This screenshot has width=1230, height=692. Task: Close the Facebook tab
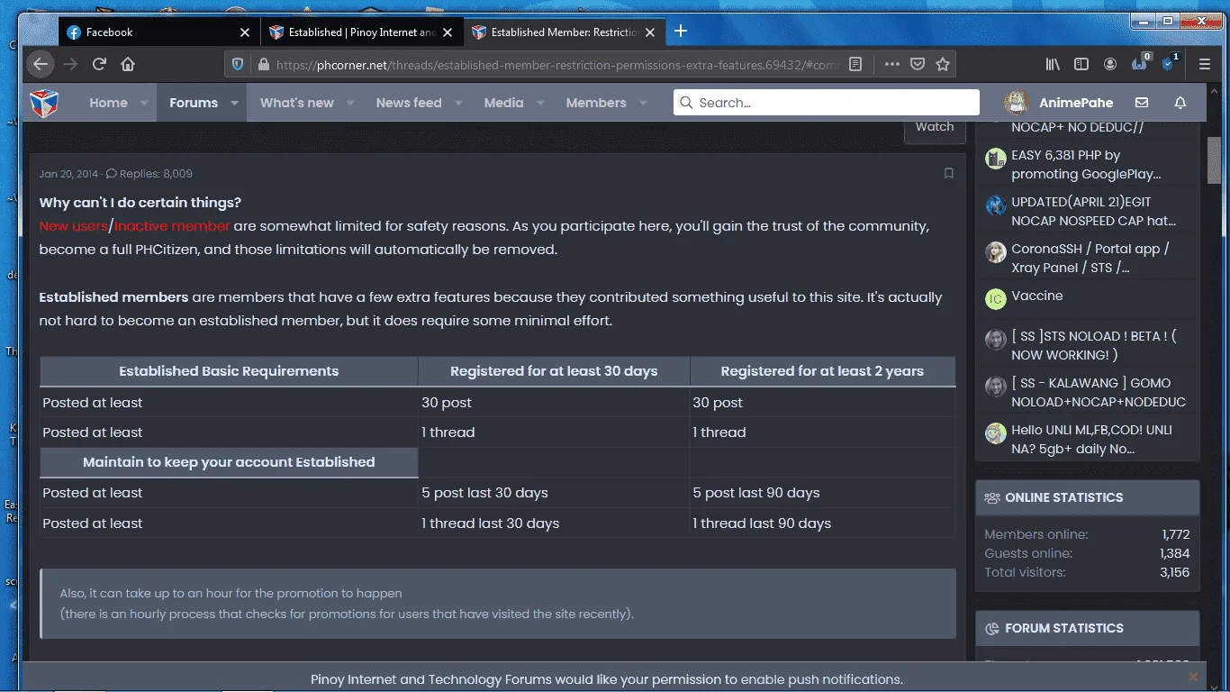[245, 32]
